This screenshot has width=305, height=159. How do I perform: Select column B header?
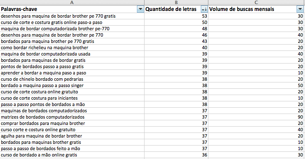coord(176,3)
